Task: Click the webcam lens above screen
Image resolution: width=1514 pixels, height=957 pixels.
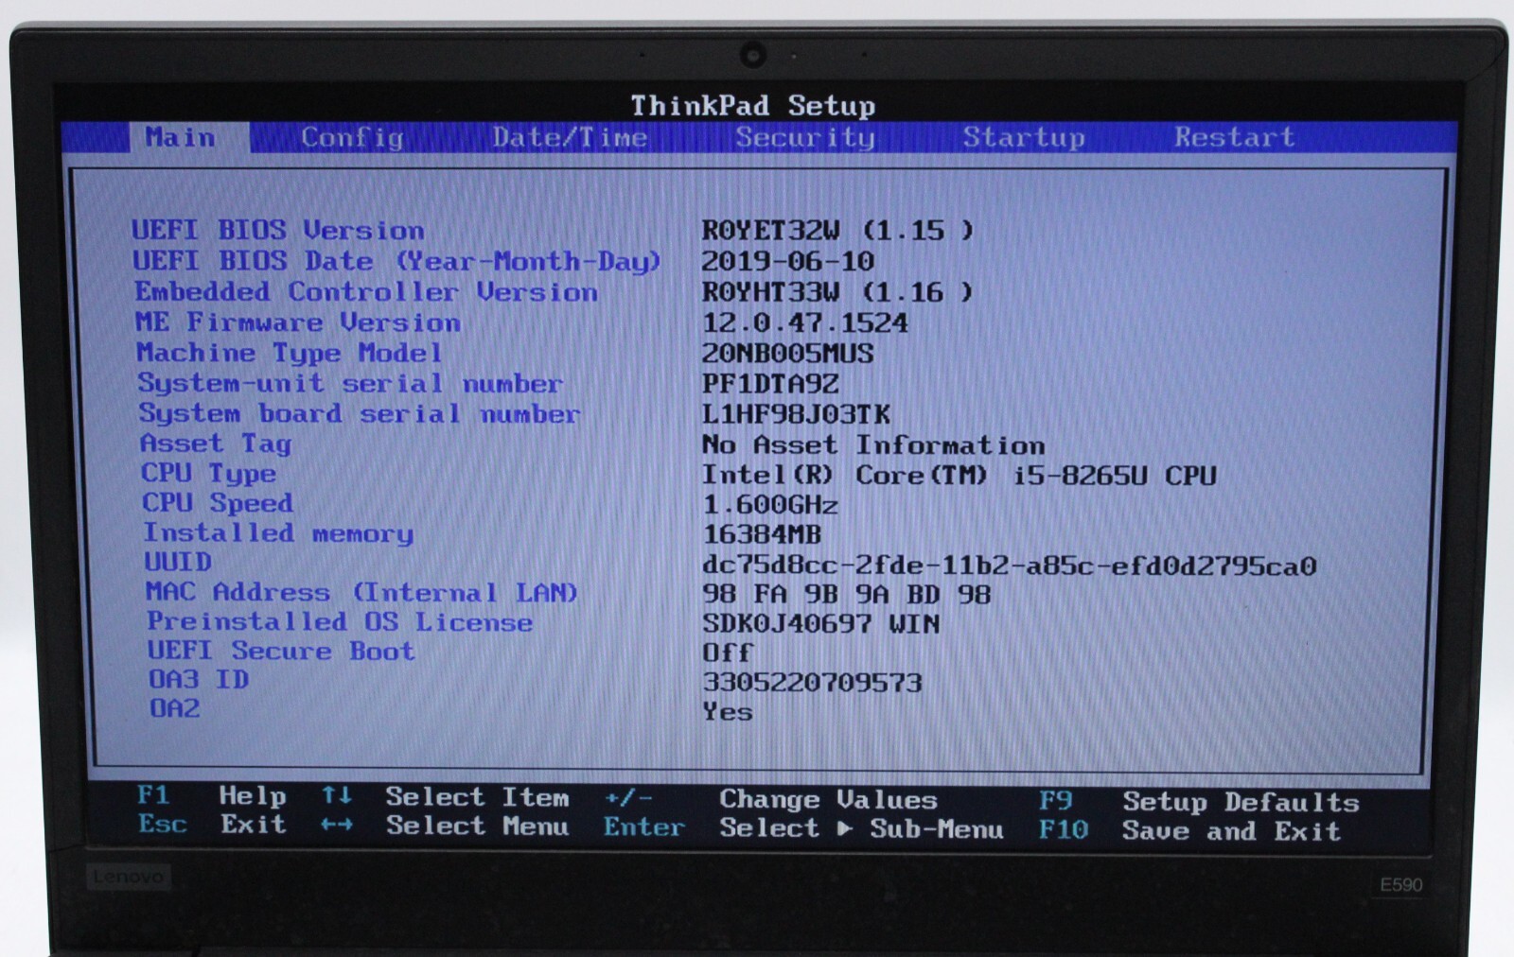Action: [x=753, y=55]
